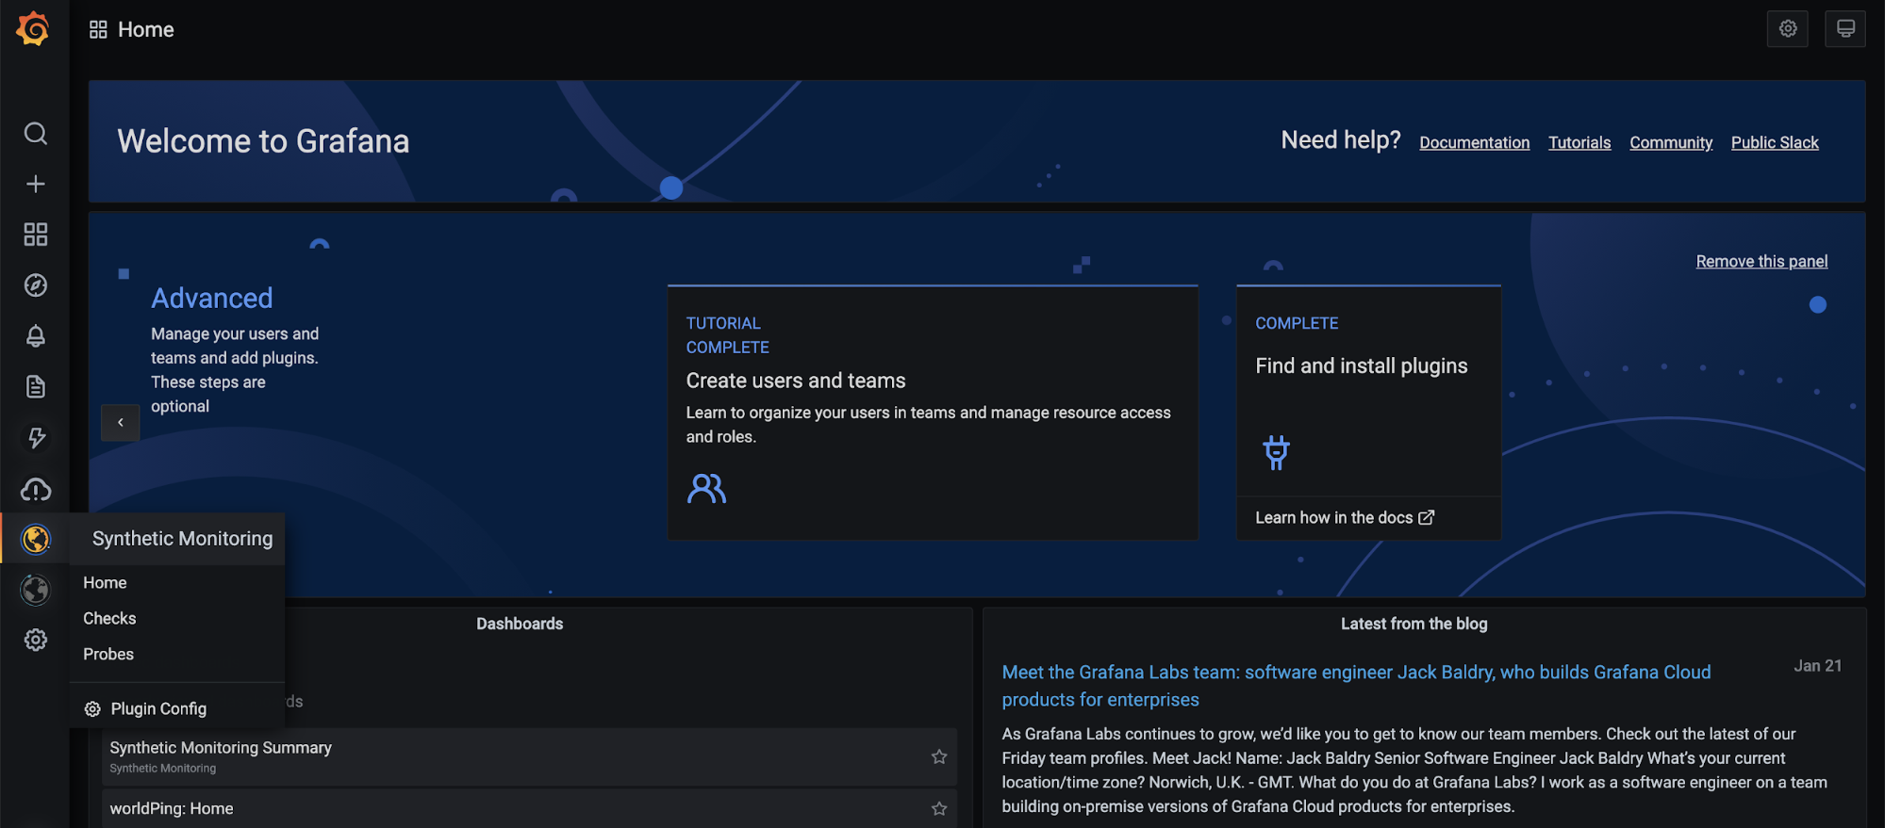Open the Documentation help link
Viewport: 1885px width, 828px height.
[1475, 143]
